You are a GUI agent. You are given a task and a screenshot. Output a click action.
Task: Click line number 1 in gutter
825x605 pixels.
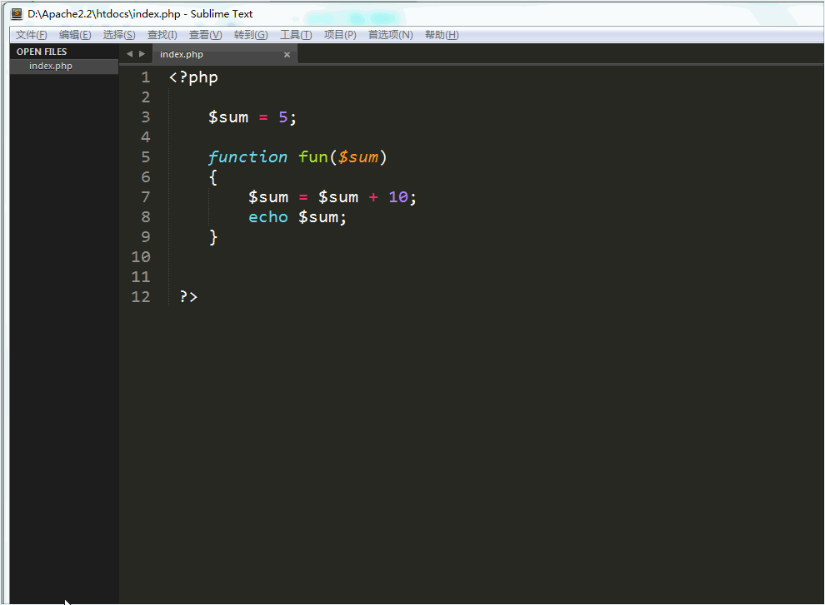coord(146,77)
